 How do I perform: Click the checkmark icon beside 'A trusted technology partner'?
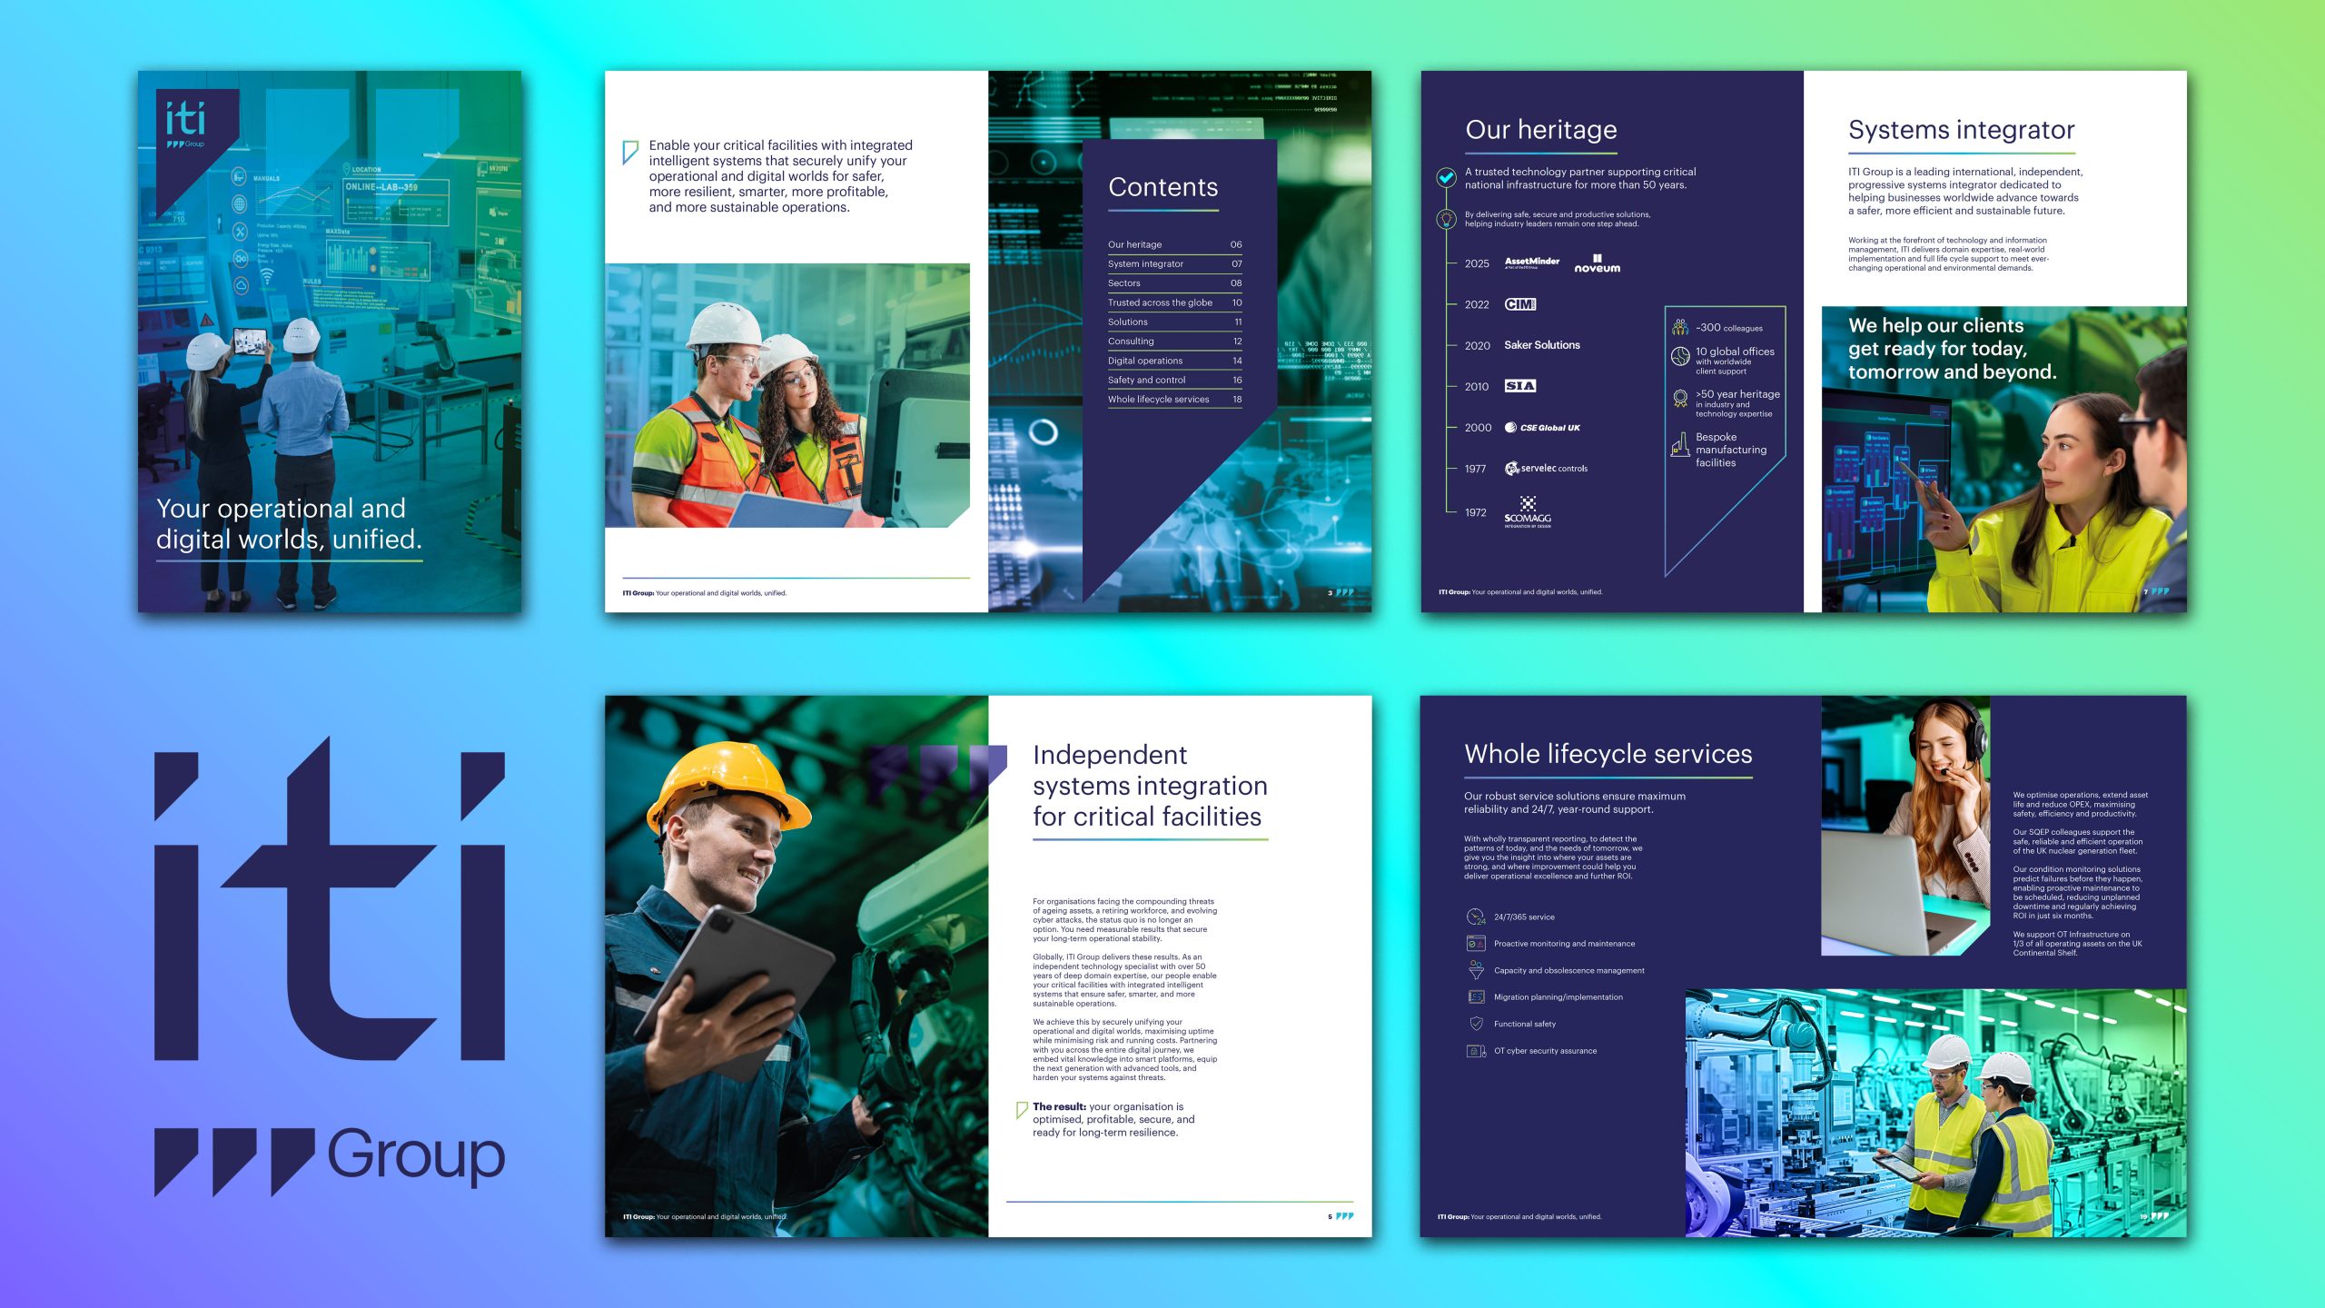(x=1446, y=178)
